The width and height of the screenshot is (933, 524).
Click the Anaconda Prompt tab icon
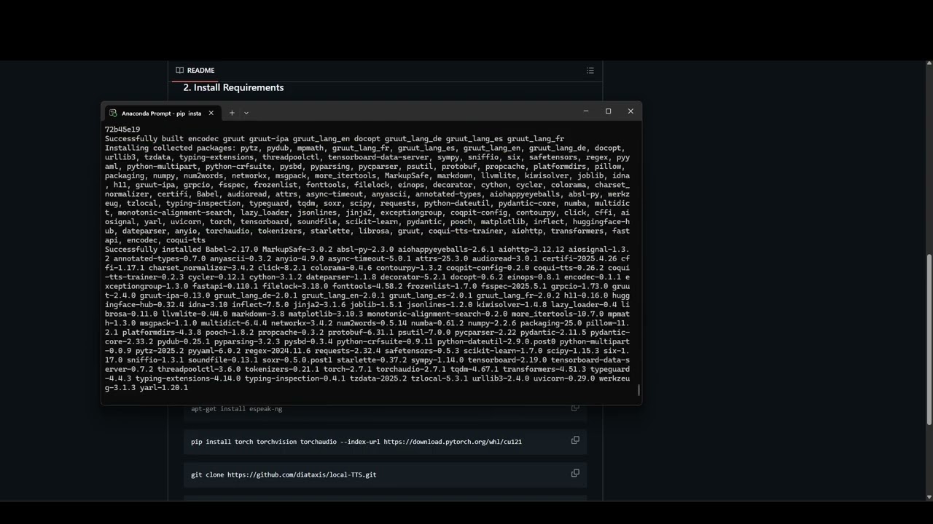click(113, 114)
